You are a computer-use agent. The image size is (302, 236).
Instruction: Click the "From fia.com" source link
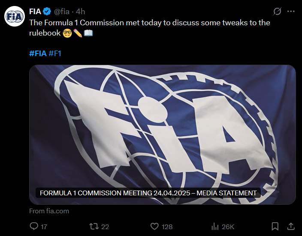[x=49, y=211]
